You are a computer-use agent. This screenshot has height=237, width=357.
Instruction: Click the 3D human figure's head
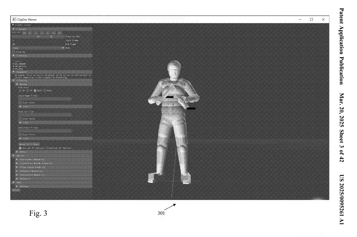click(173, 70)
